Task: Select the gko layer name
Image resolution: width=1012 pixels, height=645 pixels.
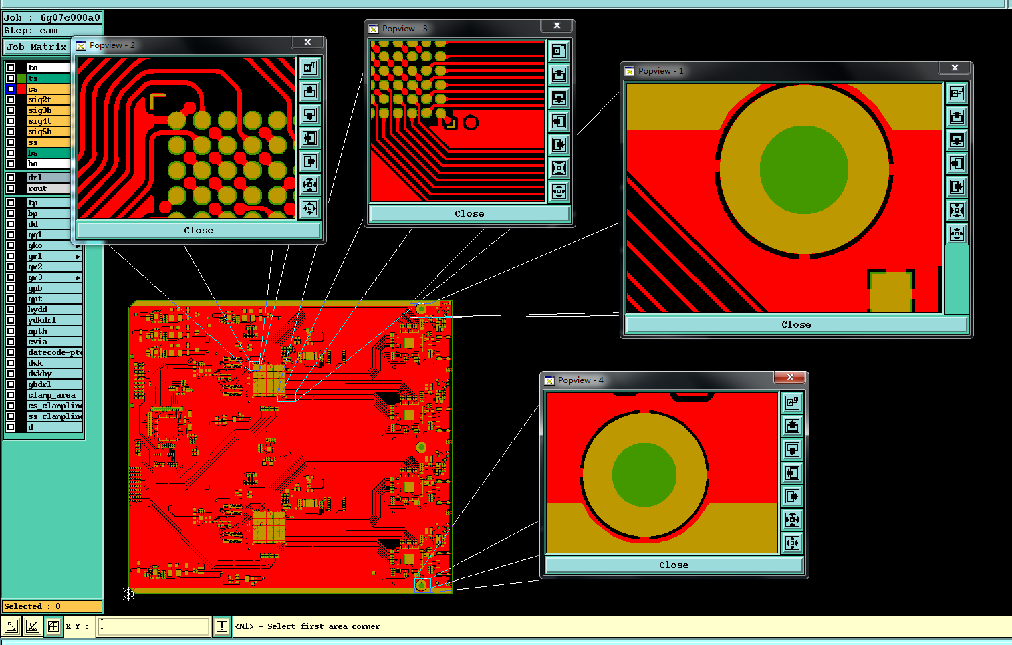Action: pyautogui.click(x=54, y=245)
